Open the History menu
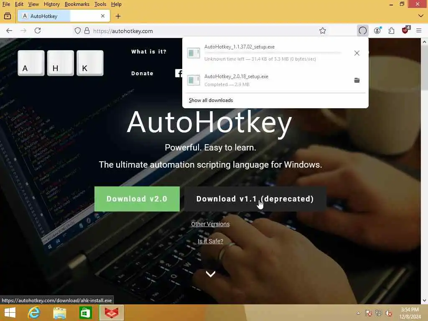 (x=51, y=4)
